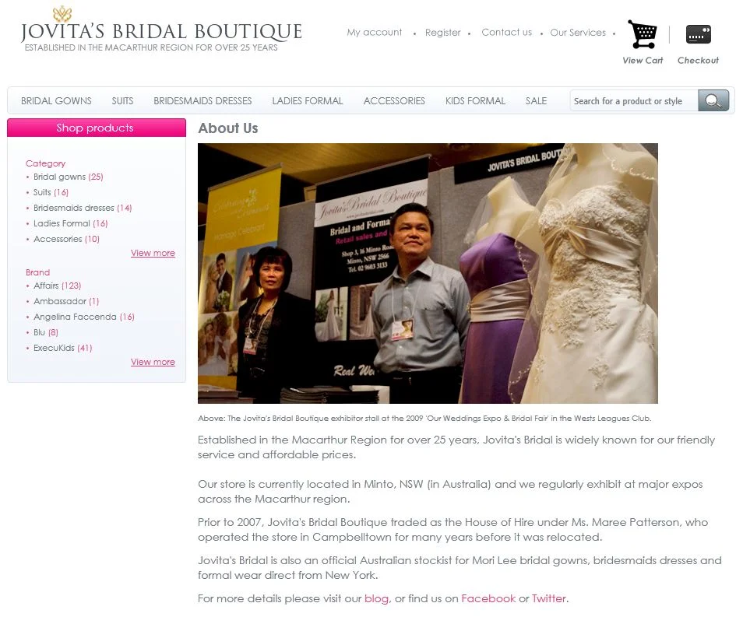Open Bridesmaids Dresses navigation menu
743x617 pixels.
tap(202, 101)
